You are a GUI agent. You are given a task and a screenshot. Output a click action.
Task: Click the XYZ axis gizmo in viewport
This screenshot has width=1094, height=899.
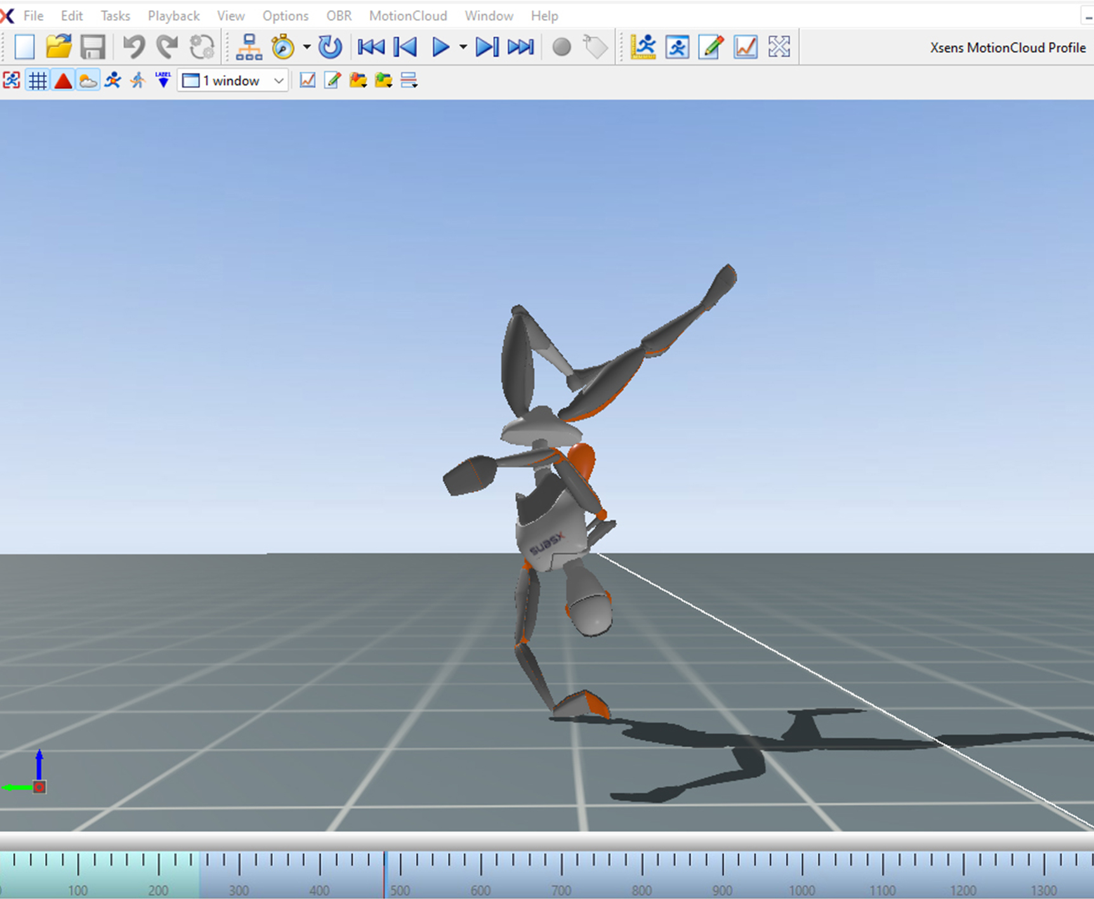pyautogui.click(x=25, y=771)
